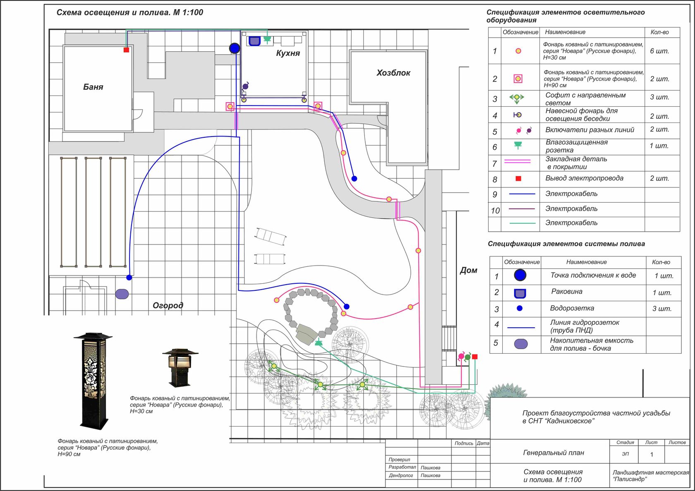This screenshot has width=695, height=491.
Task: Click the red cable outlet square at Баня
Action: tap(127, 50)
